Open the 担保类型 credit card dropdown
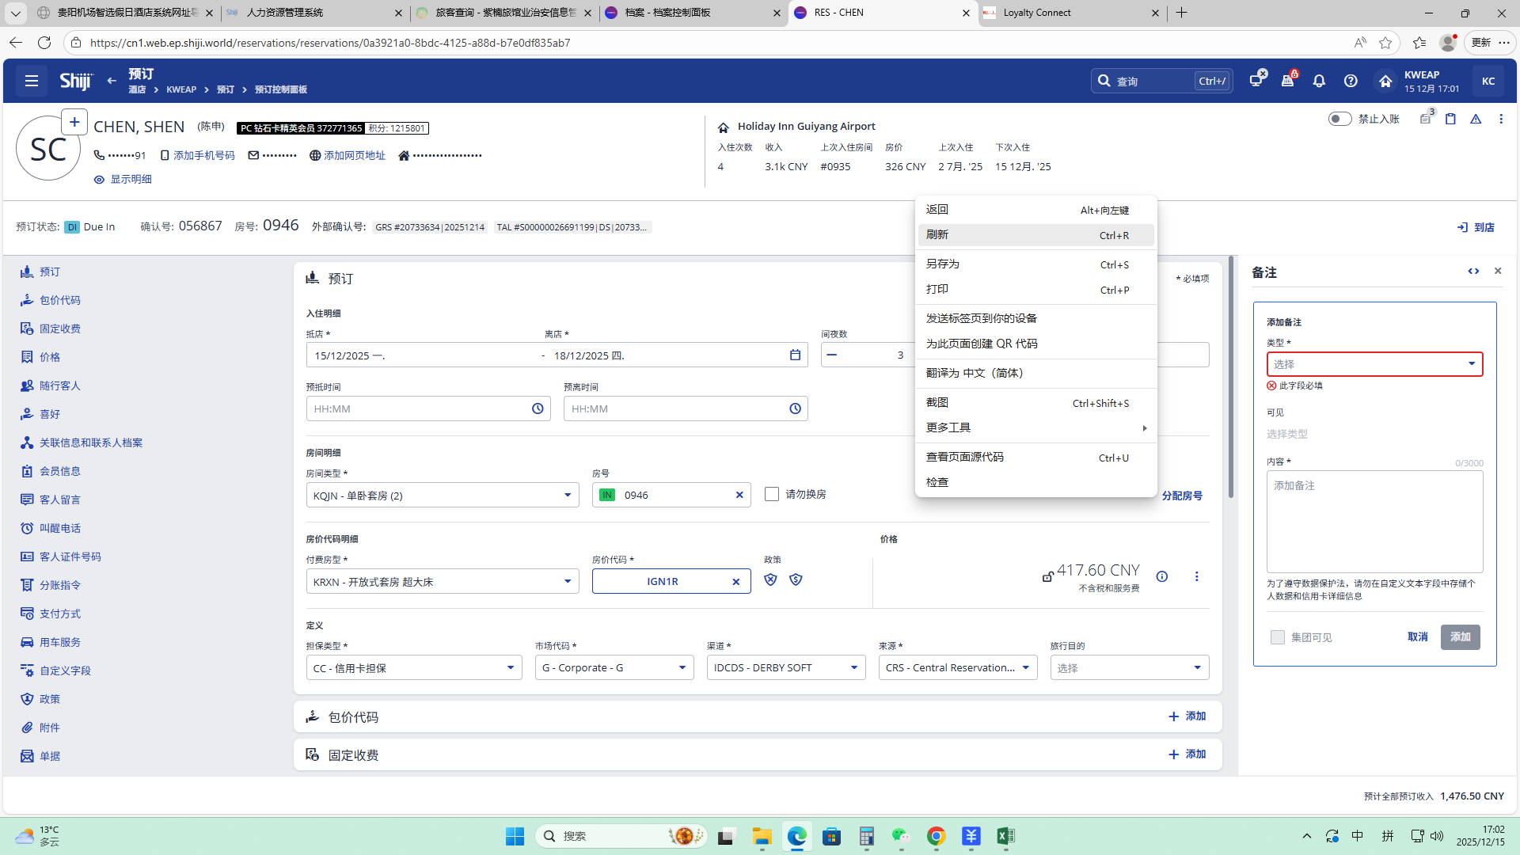1520x855 pixels. click(x=413, y=668)
